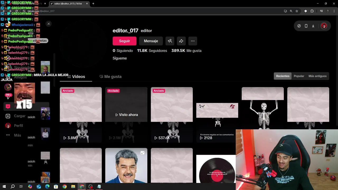Open the pinned video with 3.8M views
This screenshot has height=190, width=338.
pos(81,115)
